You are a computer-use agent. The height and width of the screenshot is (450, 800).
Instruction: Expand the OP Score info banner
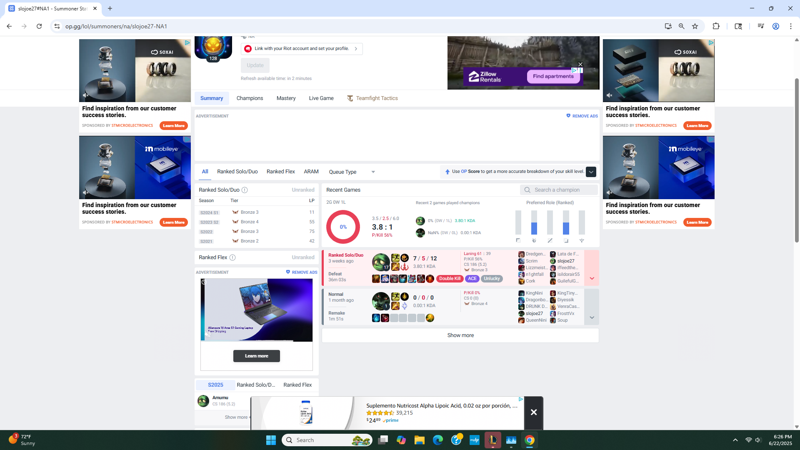(591, 172)
